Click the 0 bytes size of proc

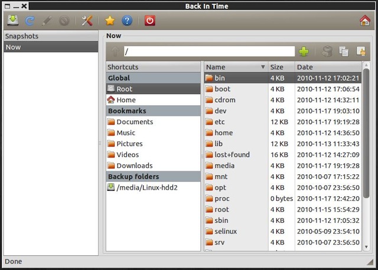(x=281, y=199)
